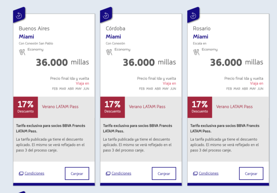Viewport: 277px width, 193px height.
Task: Select the Miami destination on Córdoba card
Action: tap(113, 37)
